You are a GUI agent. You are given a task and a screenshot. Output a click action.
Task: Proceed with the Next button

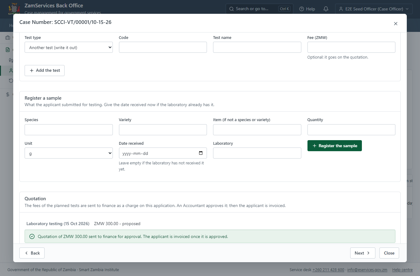click(363, 253)
